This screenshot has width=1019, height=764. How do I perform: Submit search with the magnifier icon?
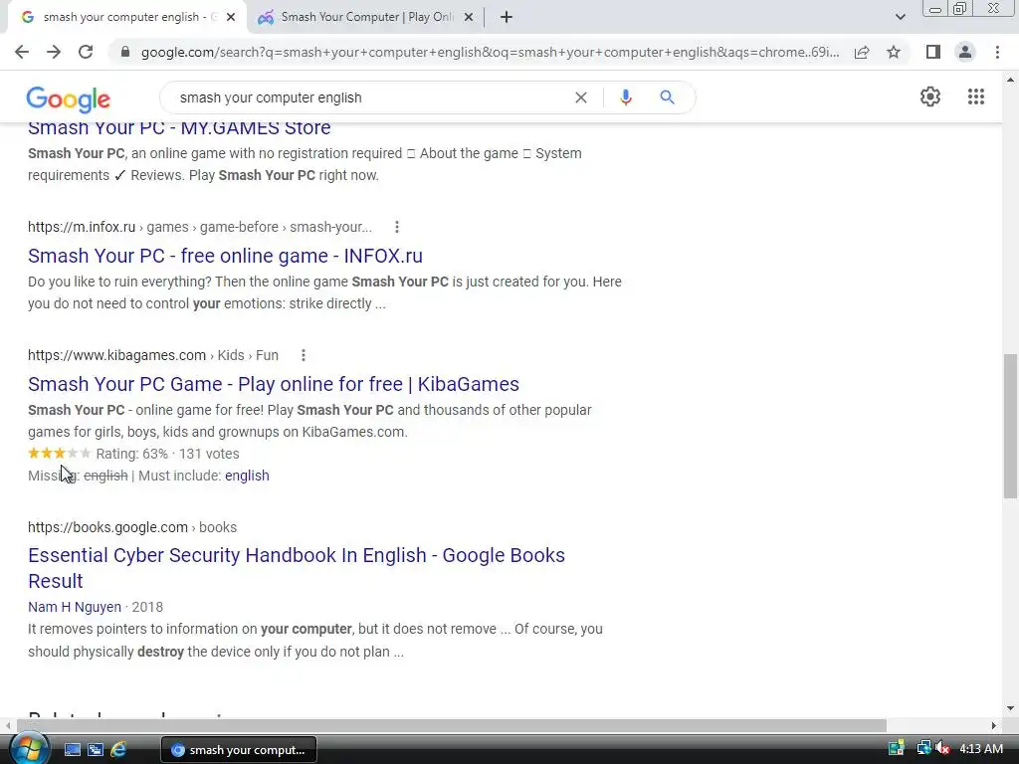(667, 97)
